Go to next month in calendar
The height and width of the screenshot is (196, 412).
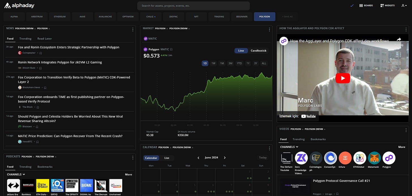click(x=225, y=158)
